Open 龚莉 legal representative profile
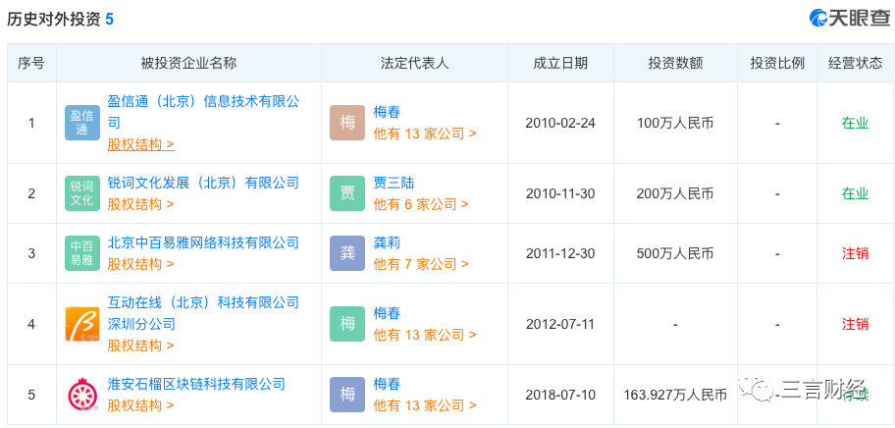This screenshot has height=428, width=895. point(387,243)
